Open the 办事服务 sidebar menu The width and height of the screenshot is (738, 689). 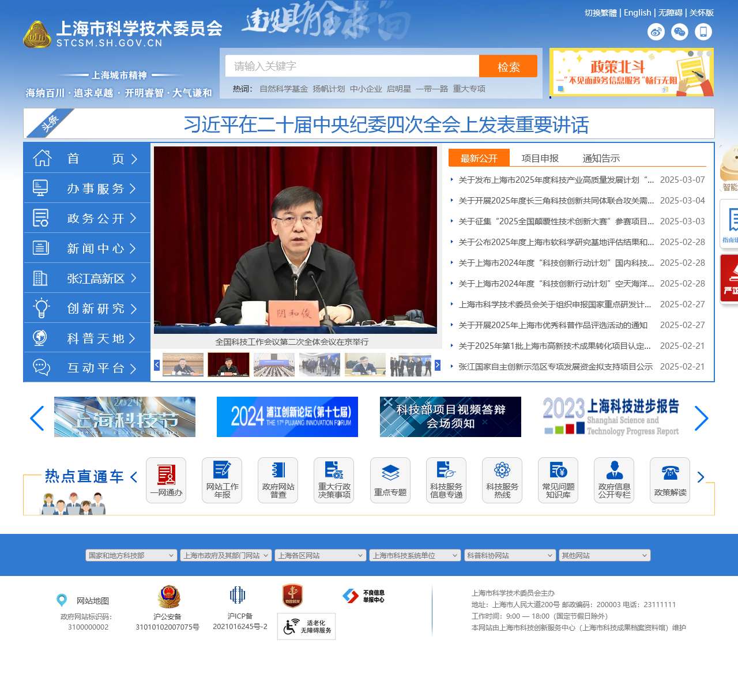click(86, 188)
